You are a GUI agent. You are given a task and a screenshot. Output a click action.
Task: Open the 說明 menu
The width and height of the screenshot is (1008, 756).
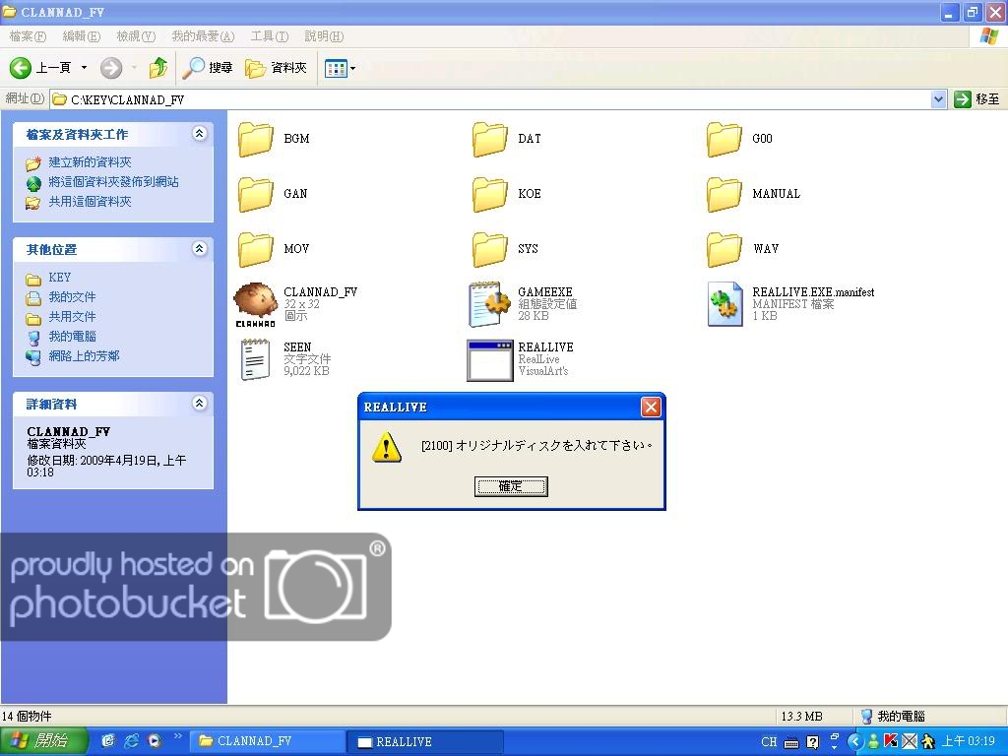[323, 36]
